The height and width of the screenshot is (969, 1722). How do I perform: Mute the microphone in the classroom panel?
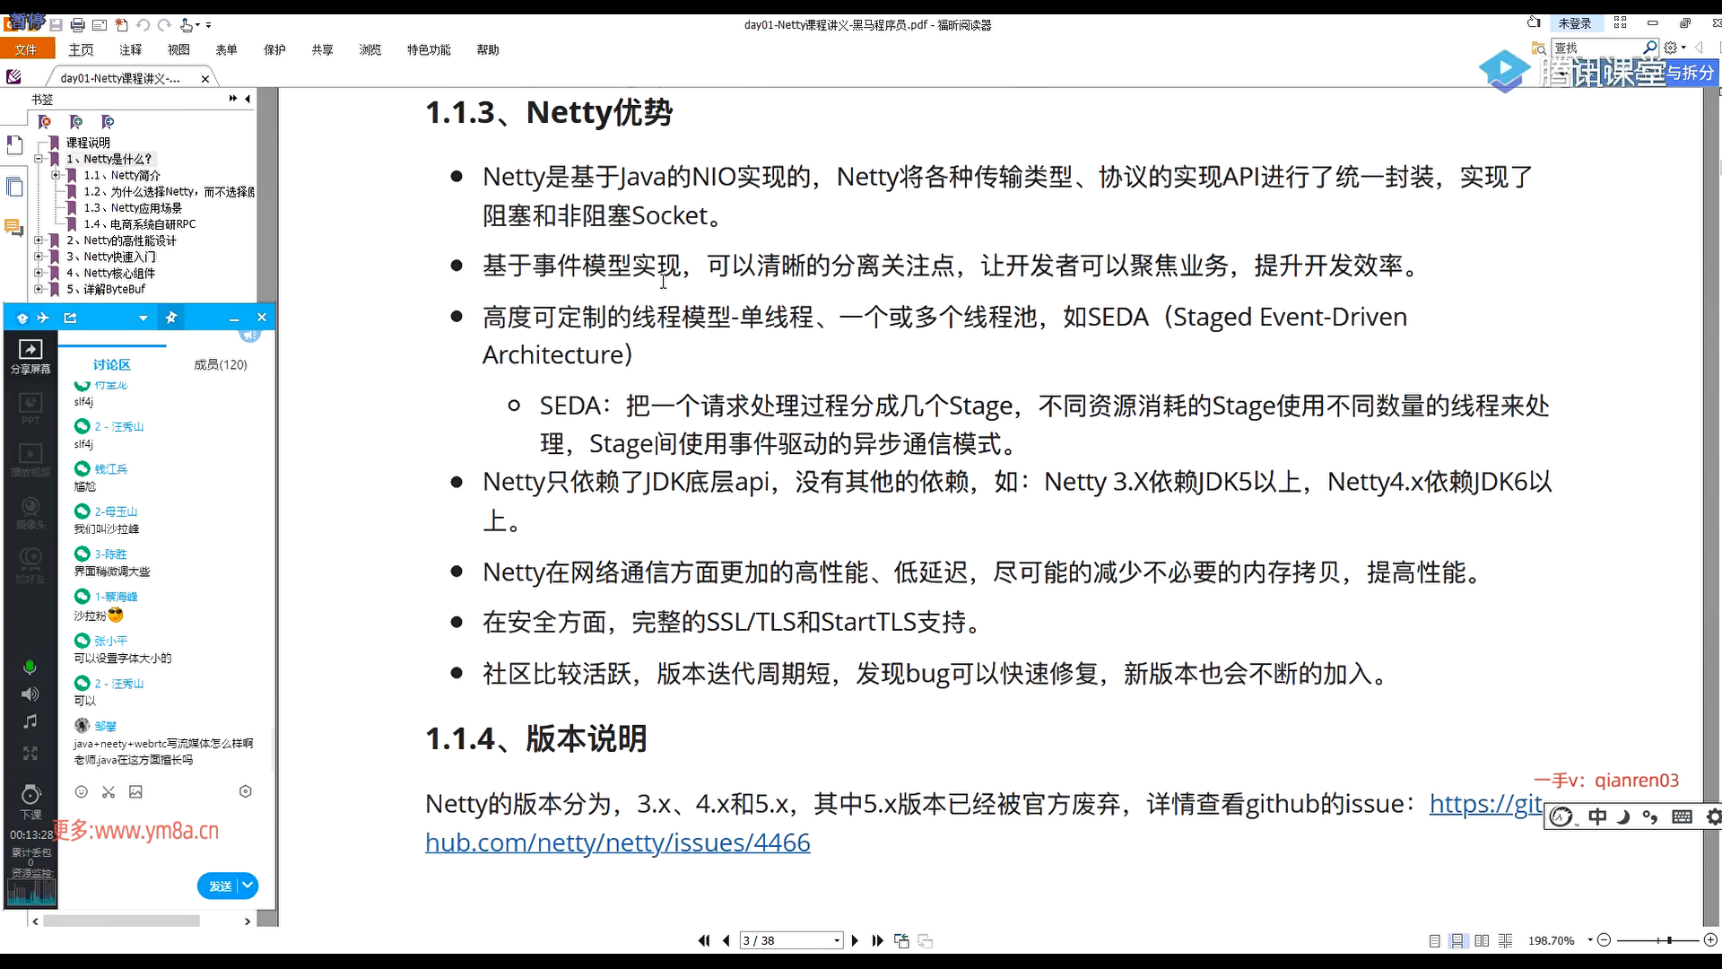[30, 667]
